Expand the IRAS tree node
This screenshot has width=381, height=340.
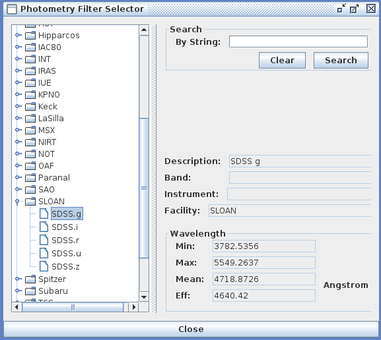(x=18, y=71)
